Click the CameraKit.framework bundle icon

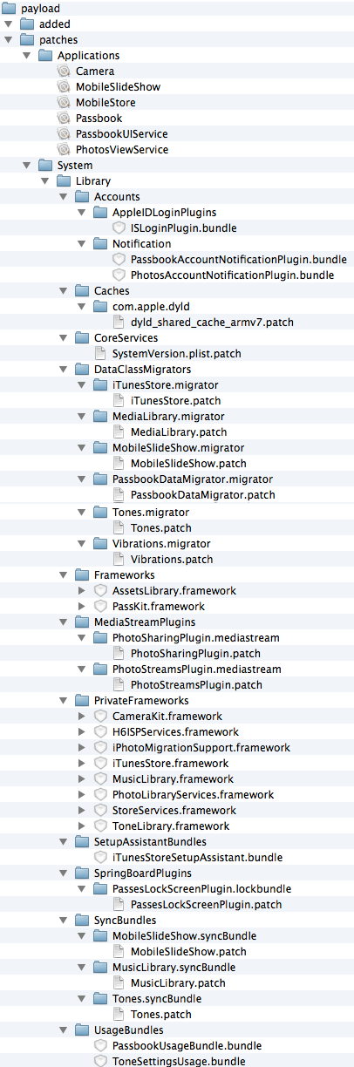[101, 717]
